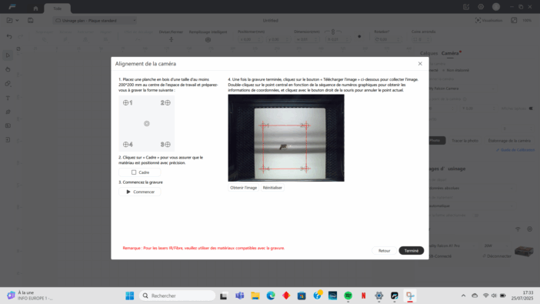
Task: Open the AI generation tool in left toolbar
Action: 8,112
